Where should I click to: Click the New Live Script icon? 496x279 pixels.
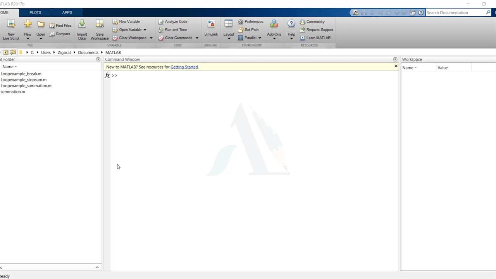(x=11, y=24)
